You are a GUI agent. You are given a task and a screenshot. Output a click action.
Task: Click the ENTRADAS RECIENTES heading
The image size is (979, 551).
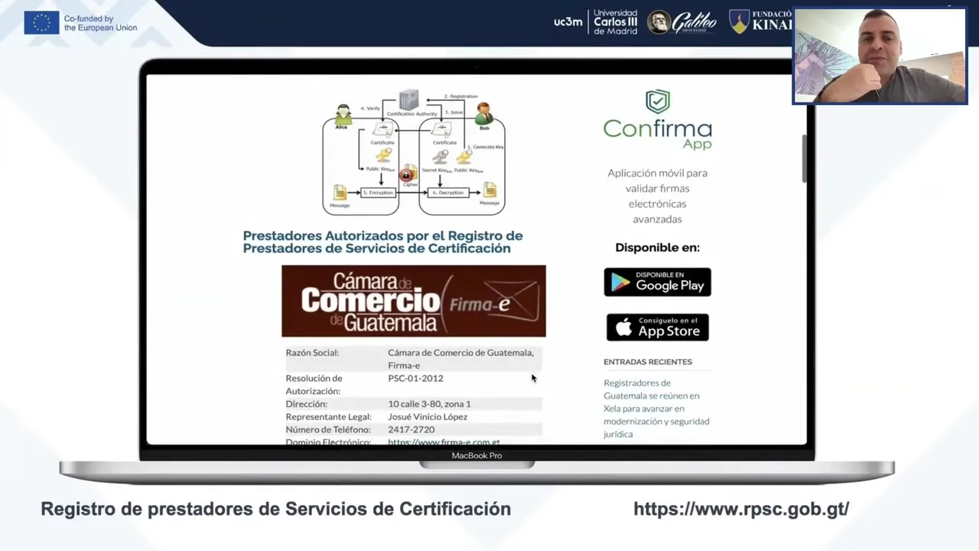tap(648, 362)
